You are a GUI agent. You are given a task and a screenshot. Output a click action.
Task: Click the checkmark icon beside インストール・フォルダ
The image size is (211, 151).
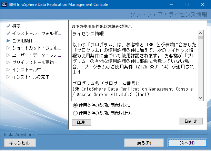tap(8, 33)
